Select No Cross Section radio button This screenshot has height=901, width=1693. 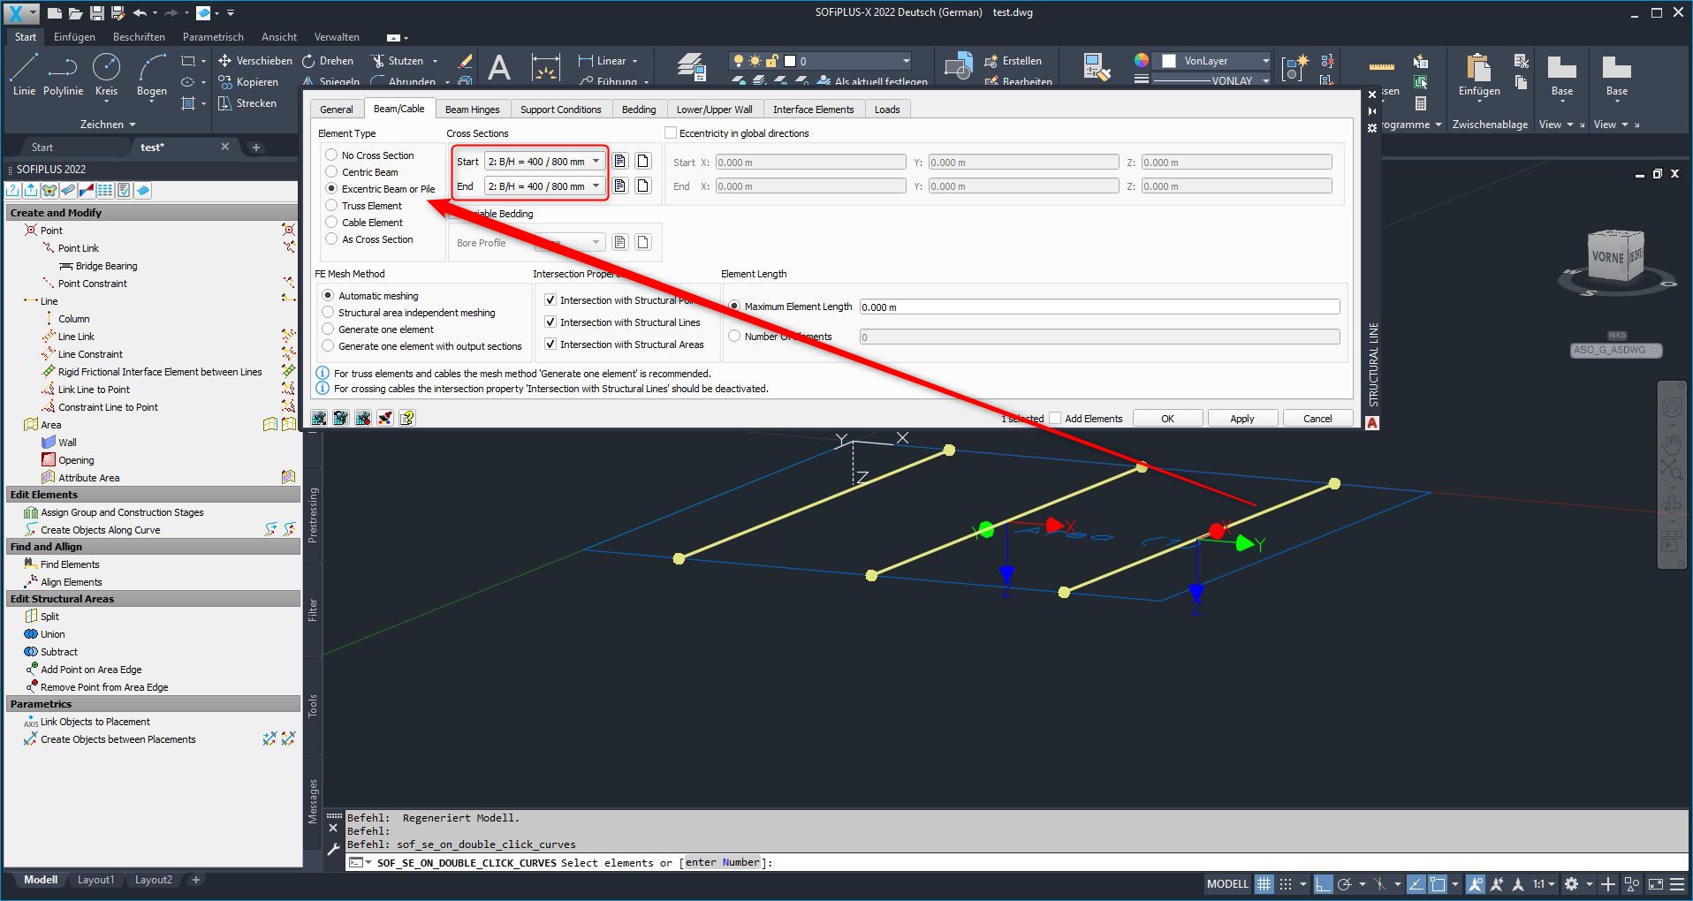coord(332,155)
